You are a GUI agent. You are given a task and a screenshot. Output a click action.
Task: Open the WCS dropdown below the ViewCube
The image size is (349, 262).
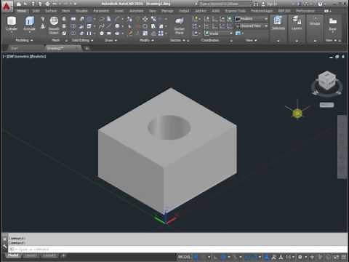[x=326, y=105]
